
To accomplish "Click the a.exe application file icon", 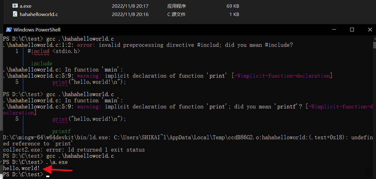I will pyautogui.click(x=15, y=6).
